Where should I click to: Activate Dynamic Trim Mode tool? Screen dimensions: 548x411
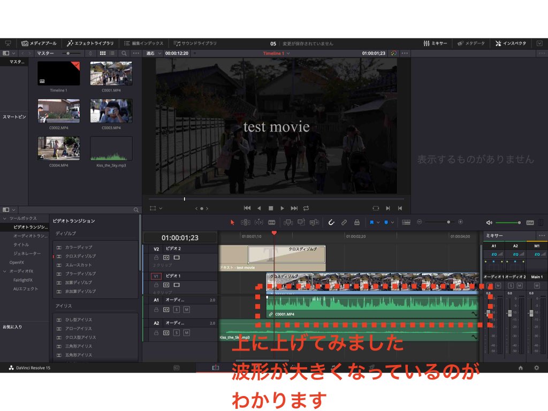tap(258, 222)
